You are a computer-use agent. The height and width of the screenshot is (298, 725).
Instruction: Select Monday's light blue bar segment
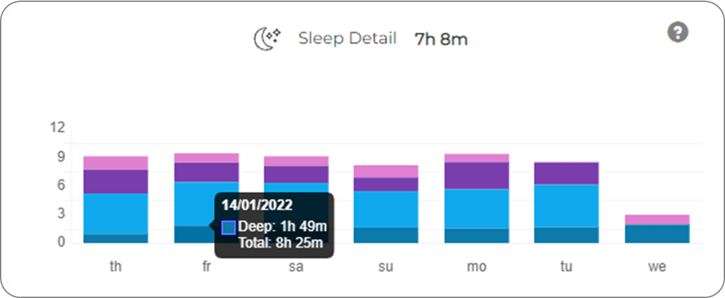coord(476,209)
